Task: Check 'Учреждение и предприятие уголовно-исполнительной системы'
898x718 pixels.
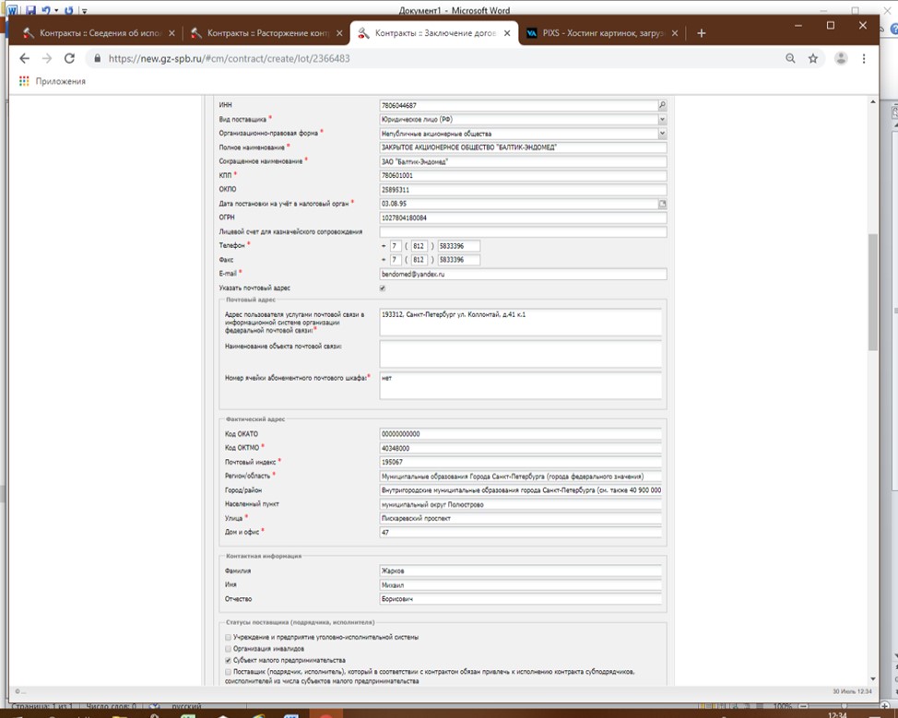Action: [228, 637]
